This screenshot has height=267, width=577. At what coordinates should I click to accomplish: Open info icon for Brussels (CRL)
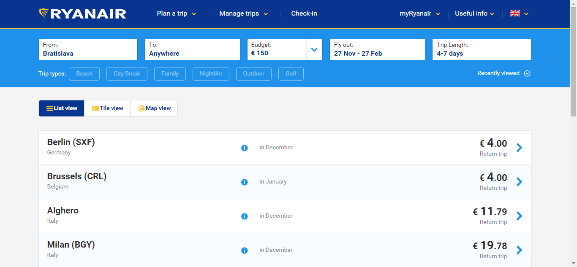click(x=244, y=182)
